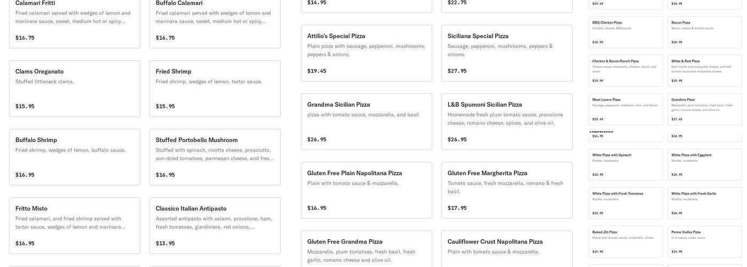Select the Clams Oreganato menu item
This screenshot has width=747, height=267.
(x=75, y=89)
